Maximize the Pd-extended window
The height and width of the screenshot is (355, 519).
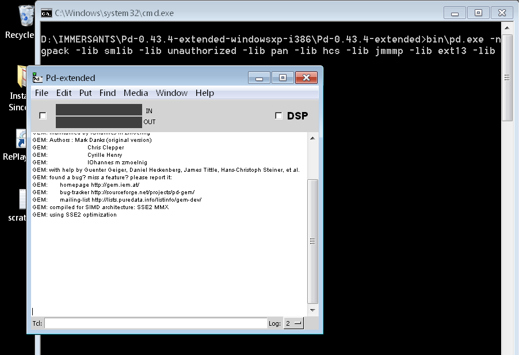pos(283,78)
